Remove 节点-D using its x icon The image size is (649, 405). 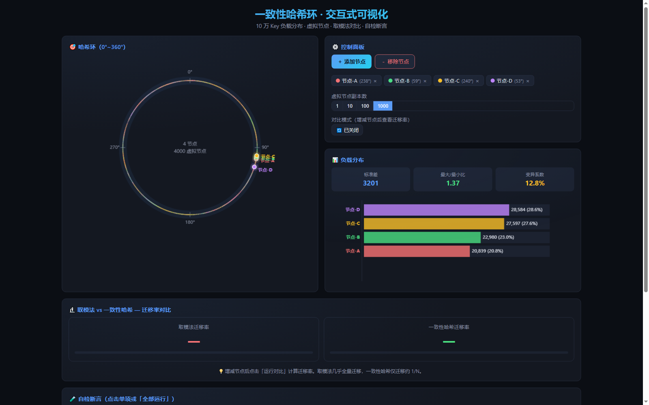(528, 81)
